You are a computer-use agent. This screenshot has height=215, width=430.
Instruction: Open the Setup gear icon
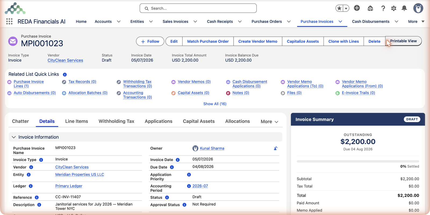[x=394, y=8]
